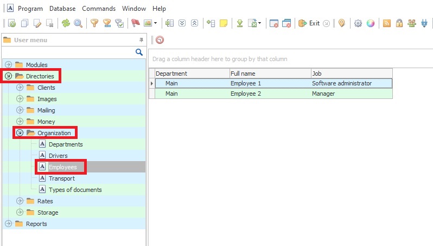Image resolution: width=433 pixels, height=246 pixels.
Task: Open the color wheel theme picker
Action: coord(371,23)
